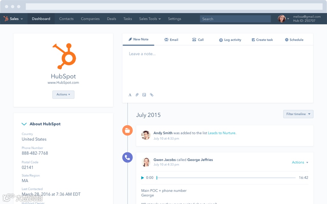Viewport: 327px width, 204px height.
Task: Play the call recording
Action: point(142,178)
